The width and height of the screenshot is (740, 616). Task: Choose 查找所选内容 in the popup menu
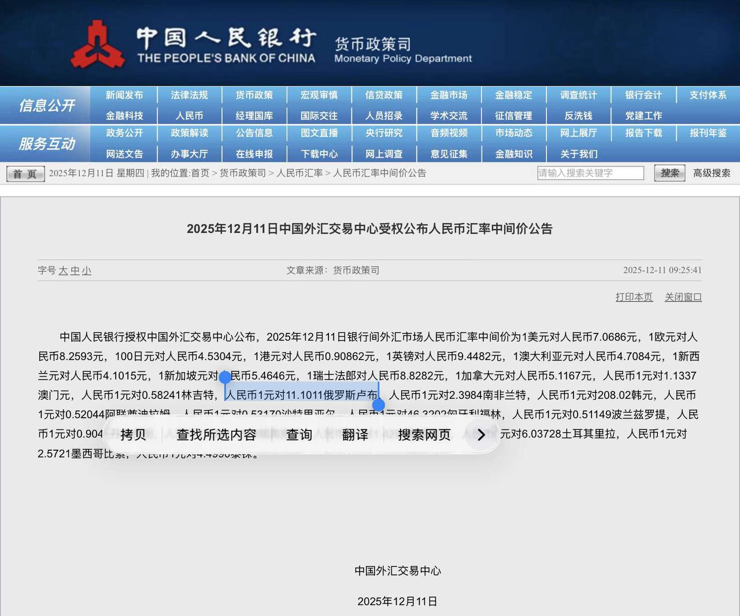click(x=216, y=435)
